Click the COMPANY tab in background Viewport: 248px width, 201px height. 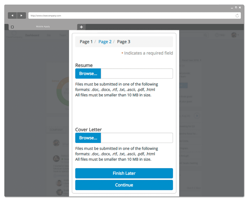(56, 130)
